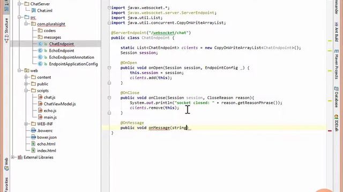343x192 pixels.
Task: Click the External Libraries icon
Action: click(20, 157)
